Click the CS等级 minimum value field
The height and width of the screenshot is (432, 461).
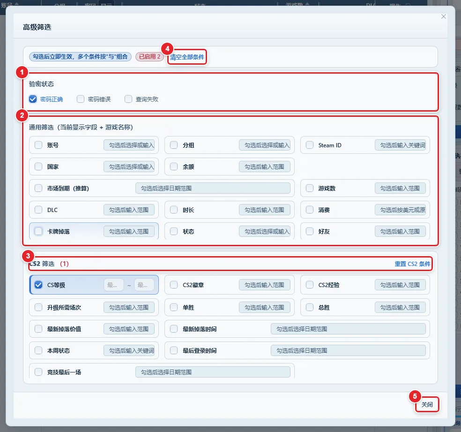114,285
